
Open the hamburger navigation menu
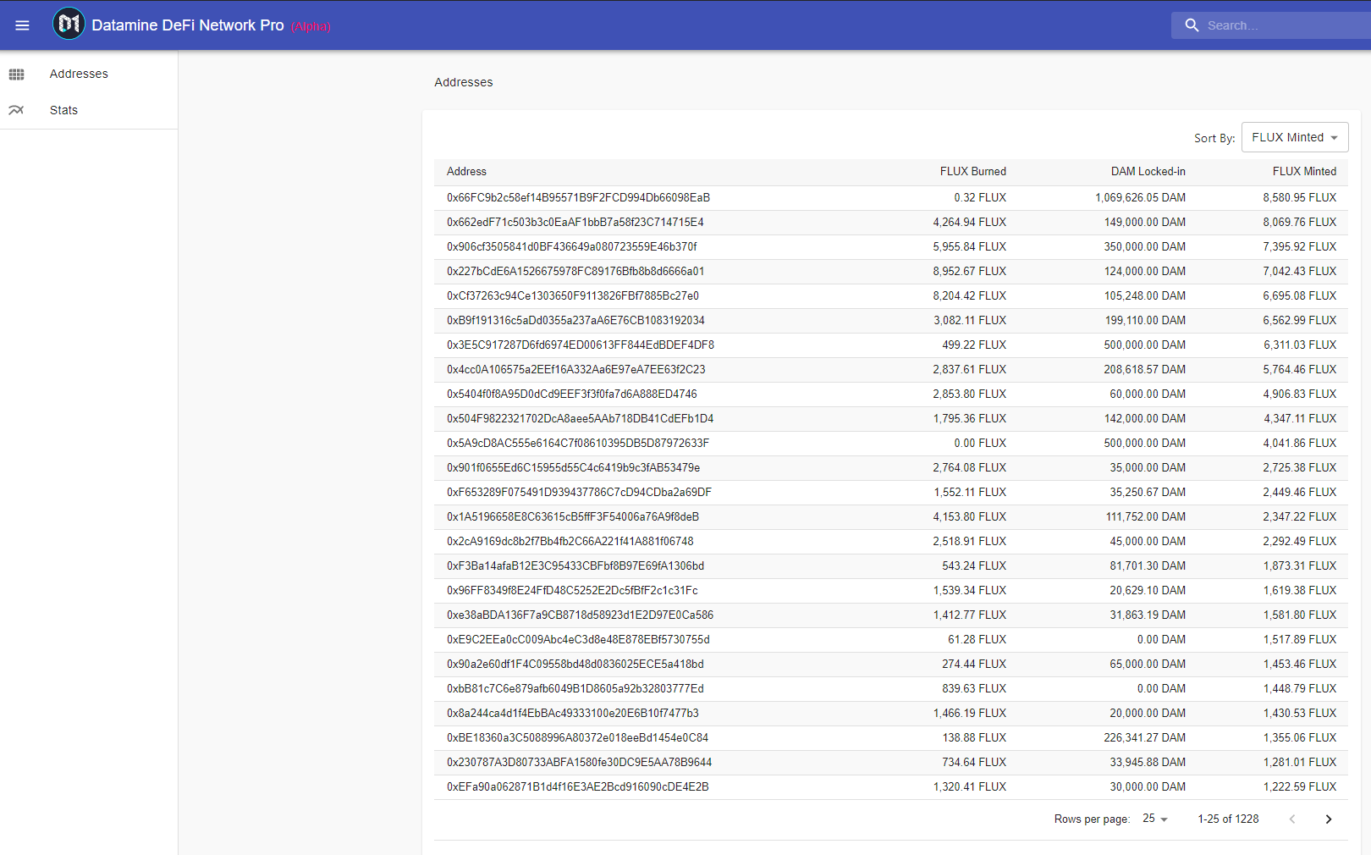pyautogui.click(x=23, y=25)
